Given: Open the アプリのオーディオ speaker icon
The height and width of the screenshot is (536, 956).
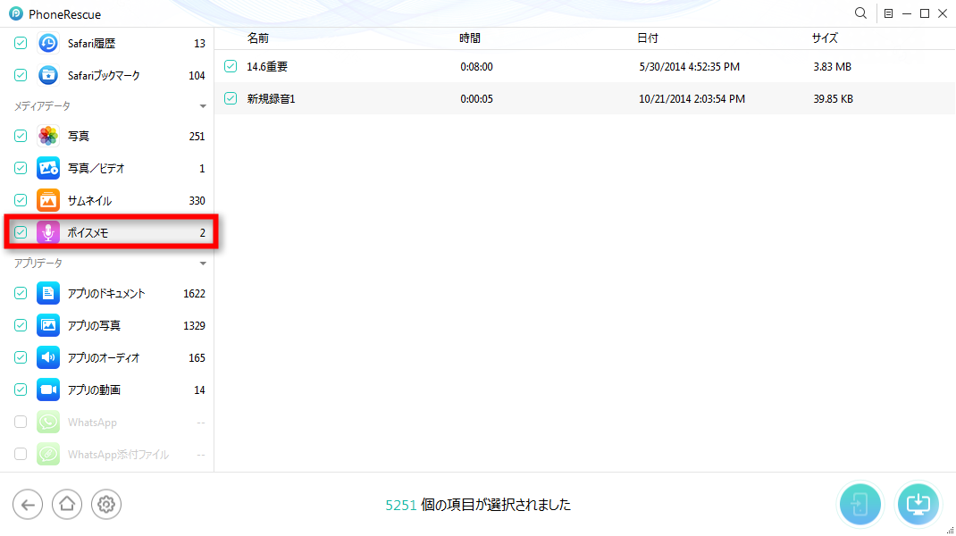Looking at the screenshot, I should tap(48, 357).
